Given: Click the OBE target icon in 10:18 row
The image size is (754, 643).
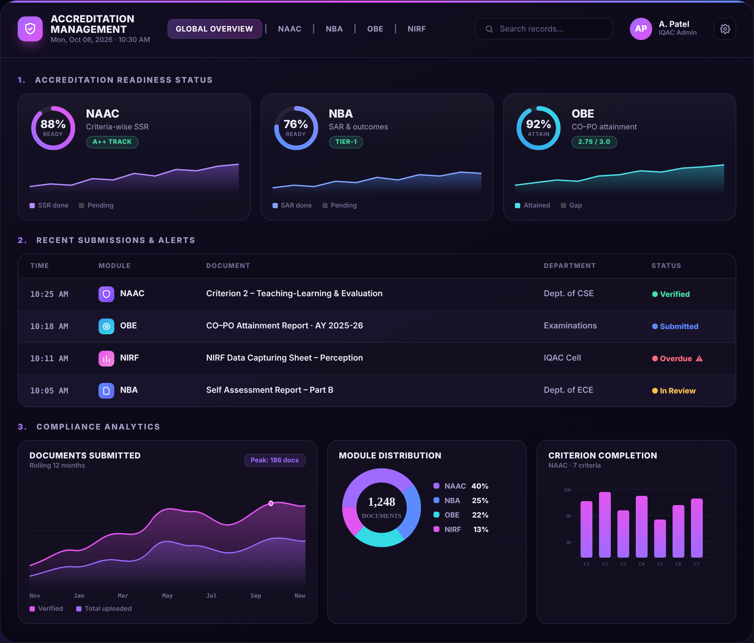Looking at the screenshot, I should (106, 326).
